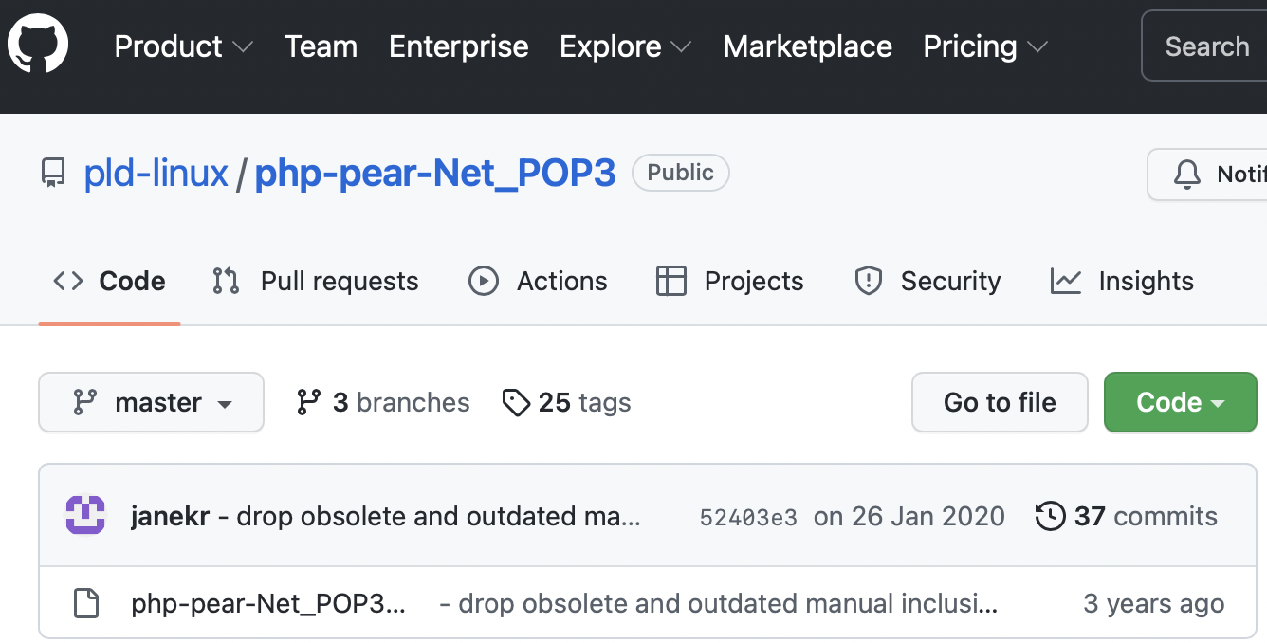
Task: Expand the Pricing navigation menu
Action: tap(984, 46)
